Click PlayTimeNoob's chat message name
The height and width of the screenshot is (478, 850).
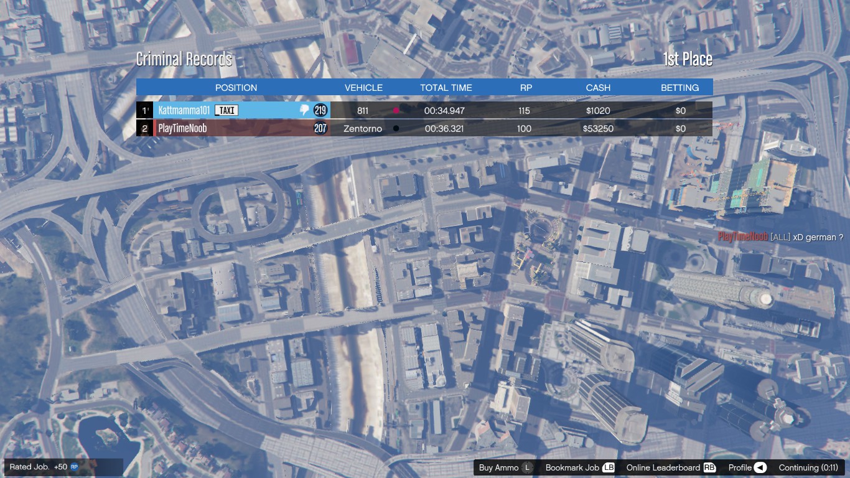743,237
